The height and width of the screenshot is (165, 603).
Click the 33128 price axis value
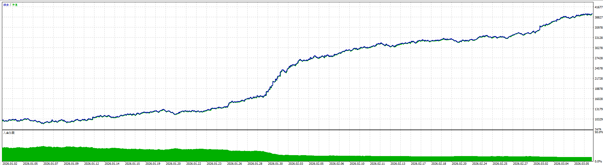pyautogui.click(x=599, y=38)
